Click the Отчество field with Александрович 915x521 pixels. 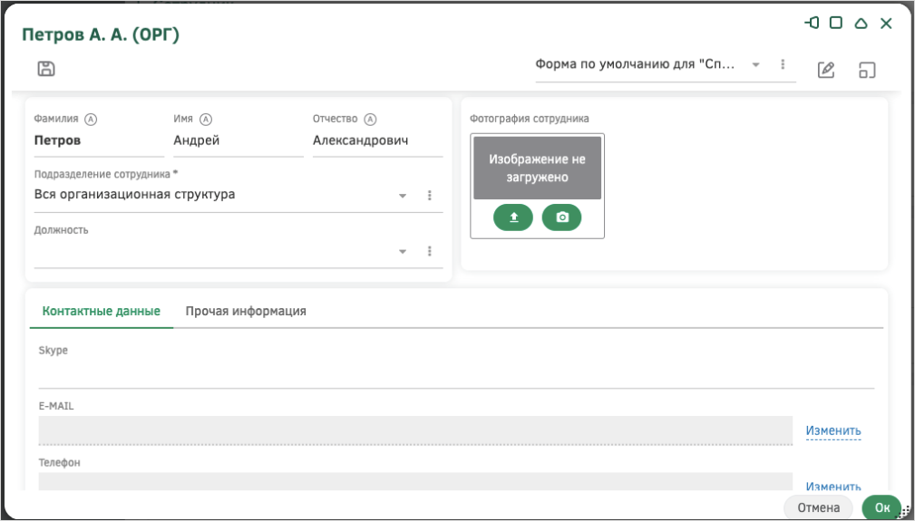[x=377, y=141]
